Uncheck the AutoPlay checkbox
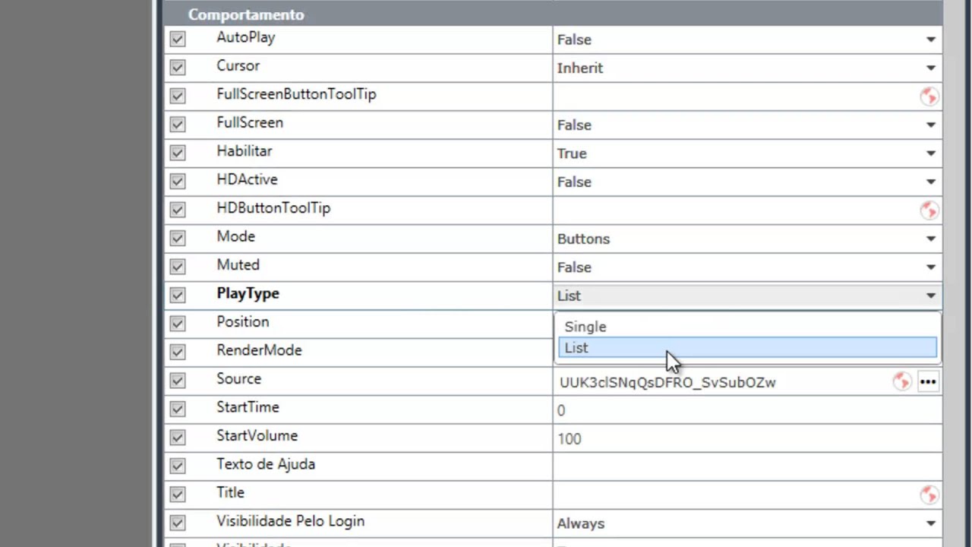The width and height of the screenshot is (972, 547). click(x=178, y=39)
